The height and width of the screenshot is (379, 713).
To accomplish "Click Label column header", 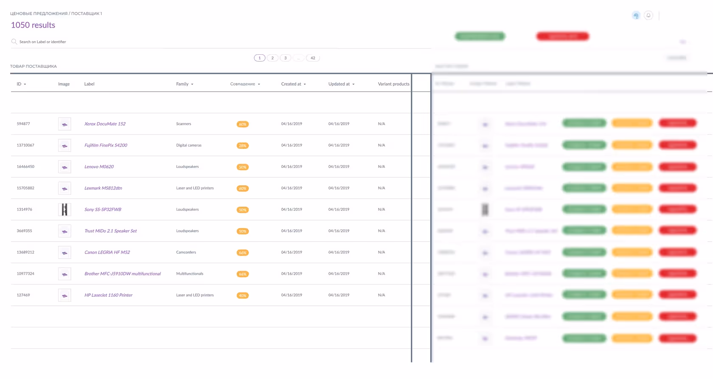I will (89, 84).
